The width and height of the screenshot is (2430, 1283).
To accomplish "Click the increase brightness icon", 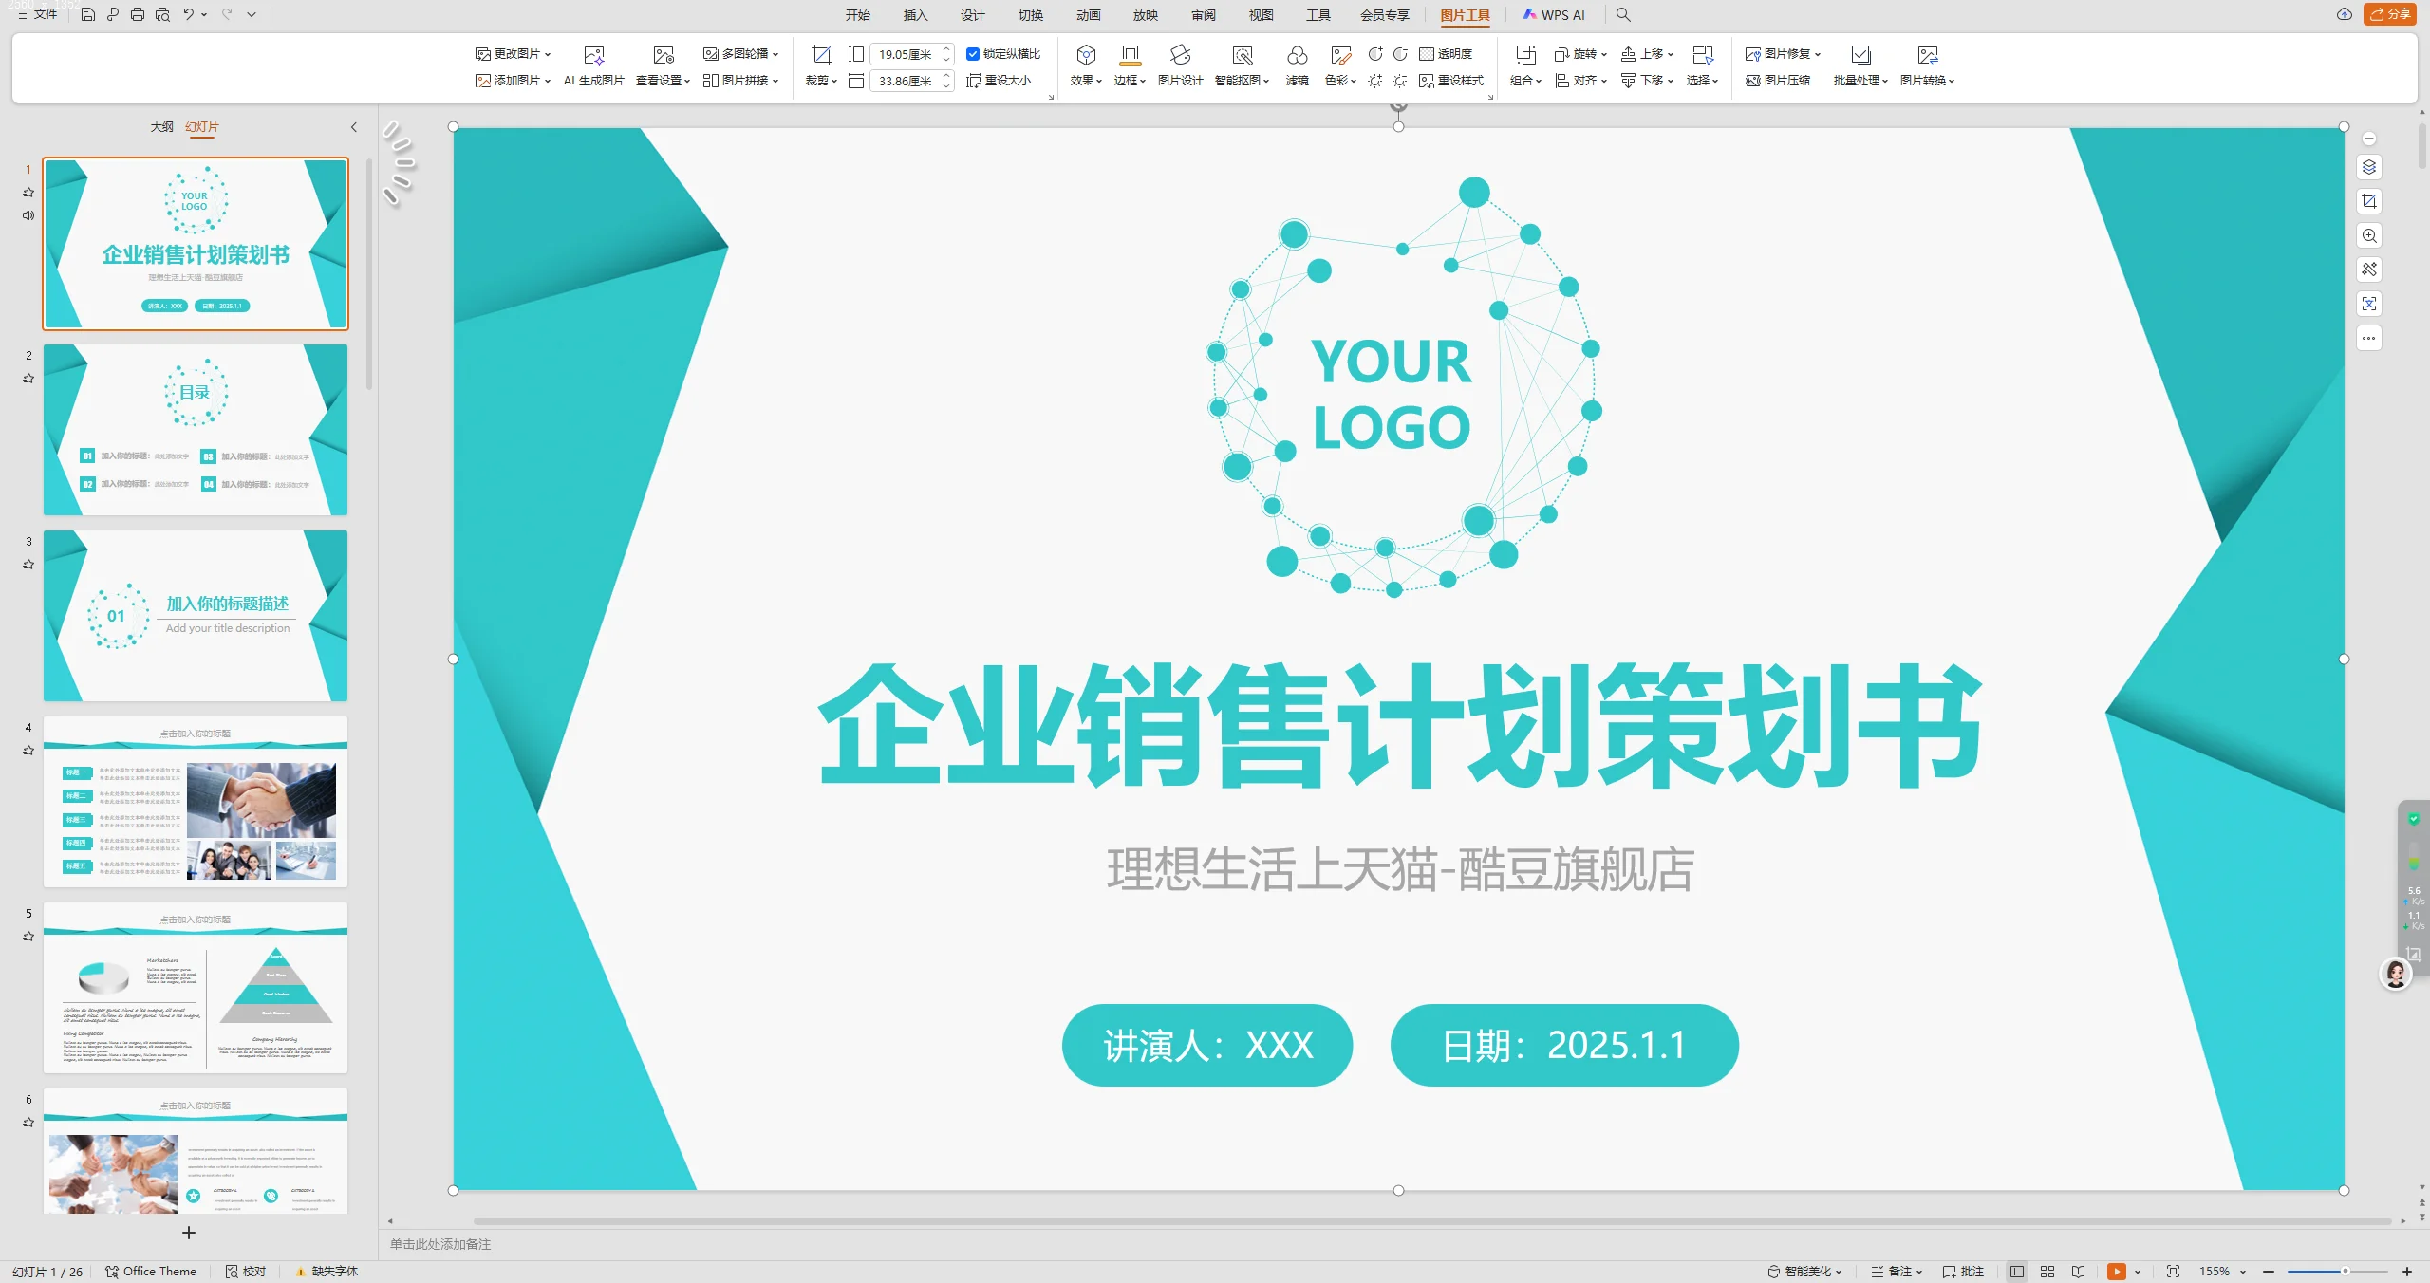I will tap(1375, 81).
